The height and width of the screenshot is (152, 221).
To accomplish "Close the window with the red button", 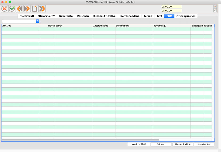I will (x=2, y=2).
